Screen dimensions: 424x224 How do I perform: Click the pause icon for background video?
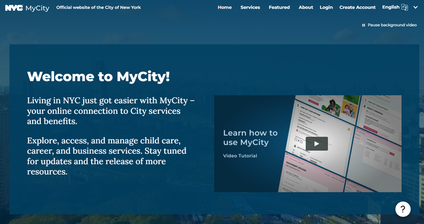coord(364,25)
